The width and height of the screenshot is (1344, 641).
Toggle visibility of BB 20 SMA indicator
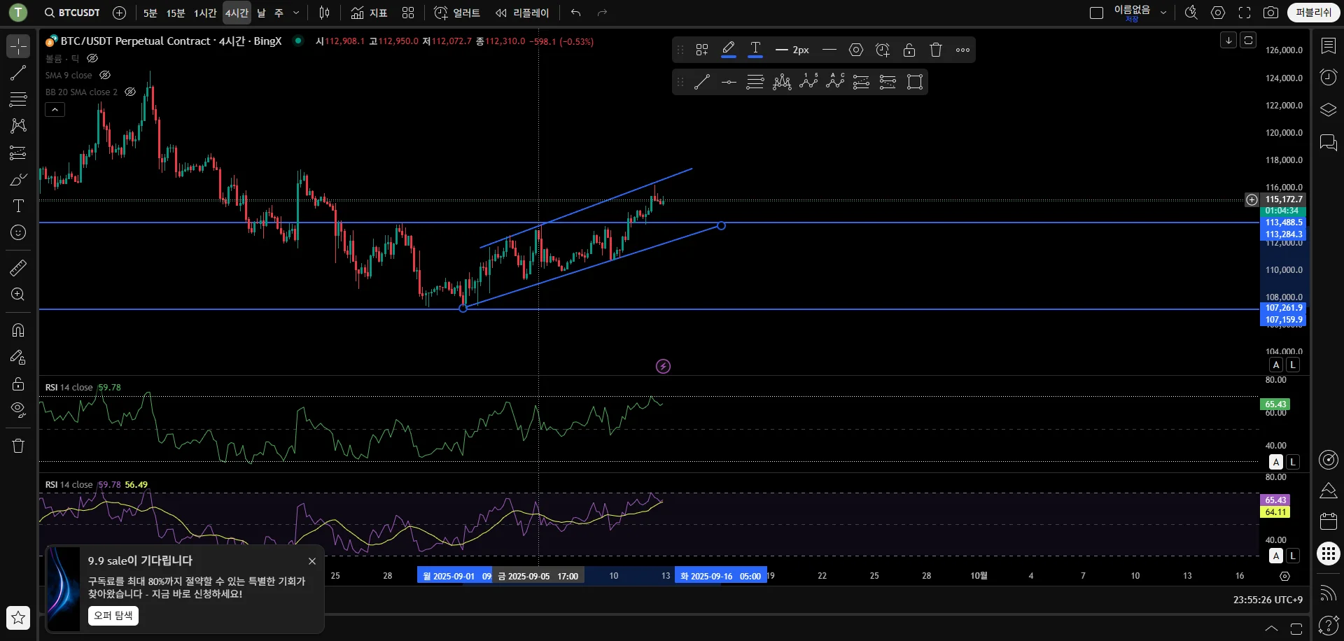(130, 92)
